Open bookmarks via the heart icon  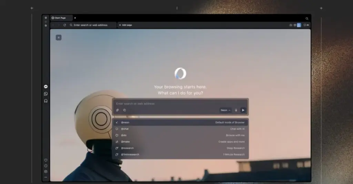click(46, 160)
